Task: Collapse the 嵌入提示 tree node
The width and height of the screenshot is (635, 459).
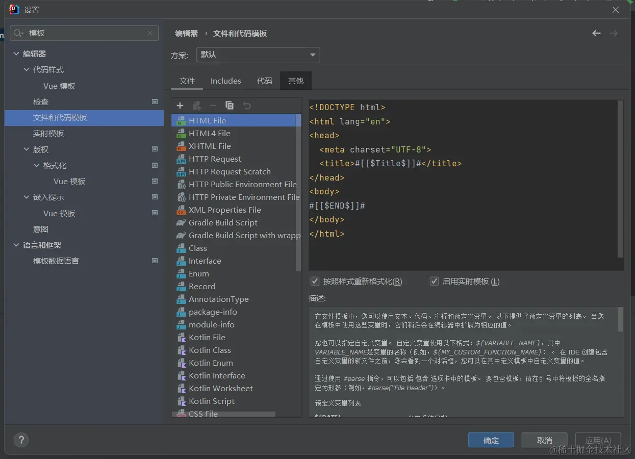Action: click(27, 197)
